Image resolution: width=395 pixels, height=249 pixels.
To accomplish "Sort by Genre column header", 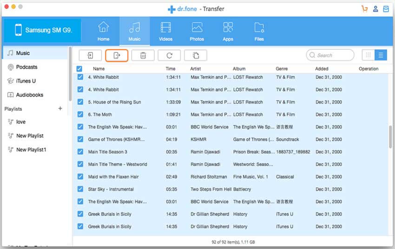I will pos(282,69).
